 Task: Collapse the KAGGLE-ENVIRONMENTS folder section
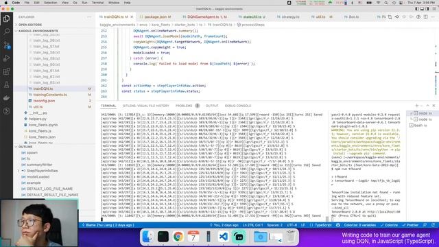38,31
